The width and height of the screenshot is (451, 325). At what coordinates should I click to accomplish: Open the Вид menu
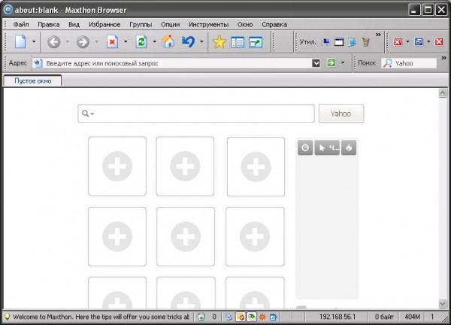click(x=74, y=25)
